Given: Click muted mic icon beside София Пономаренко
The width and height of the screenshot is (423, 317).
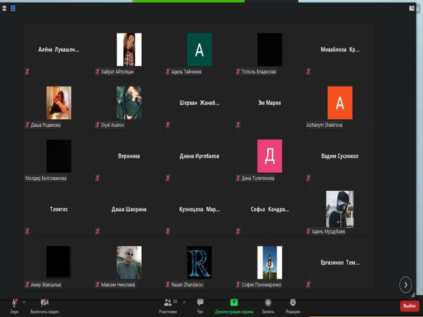Looking at the screenshot, I should click(x=238, y=285).
